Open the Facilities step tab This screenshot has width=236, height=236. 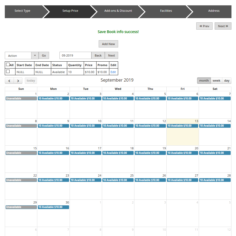tap(166, 11)
